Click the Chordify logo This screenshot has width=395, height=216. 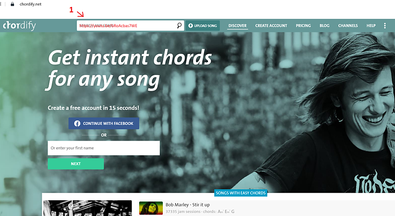[x=19, y=26]
